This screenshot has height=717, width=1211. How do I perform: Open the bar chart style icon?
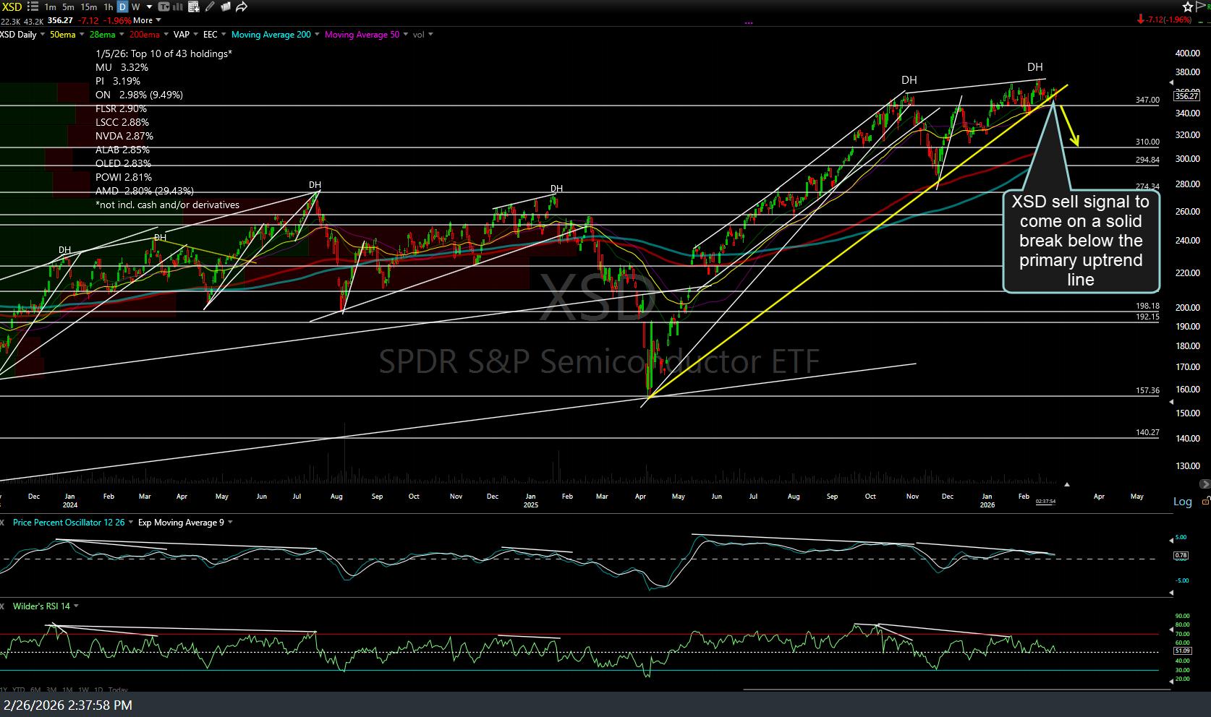click(178, 7)
